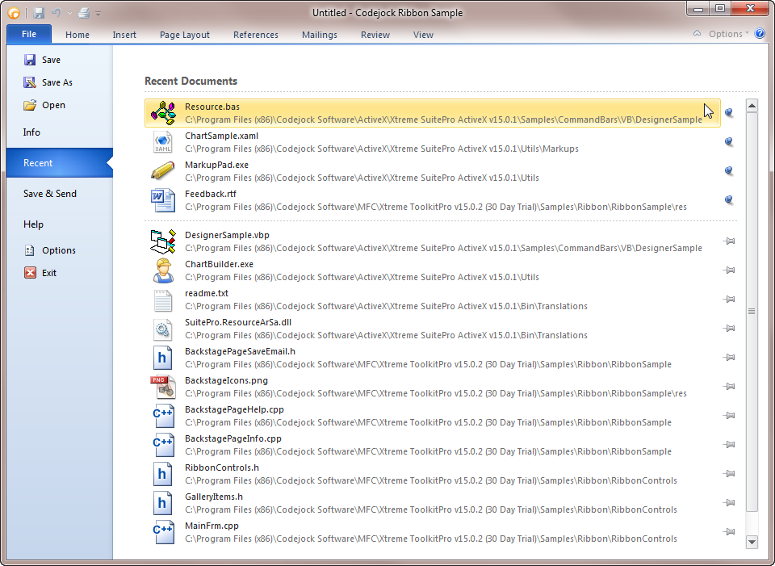Click the readme.txt text file icon
Viewport: 775px width, 566px height.
(x=163, y=300)
